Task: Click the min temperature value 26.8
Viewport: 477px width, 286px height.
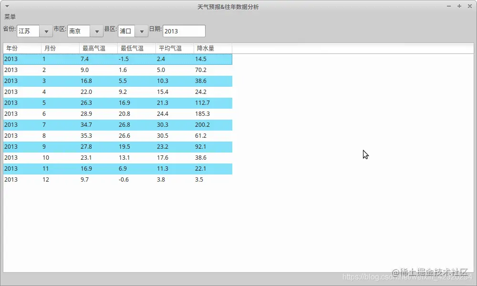Action: [124, 124]
